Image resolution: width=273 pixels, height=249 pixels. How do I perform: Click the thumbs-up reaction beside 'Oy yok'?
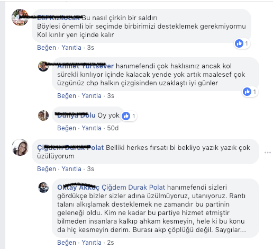[x=126, y=116]
